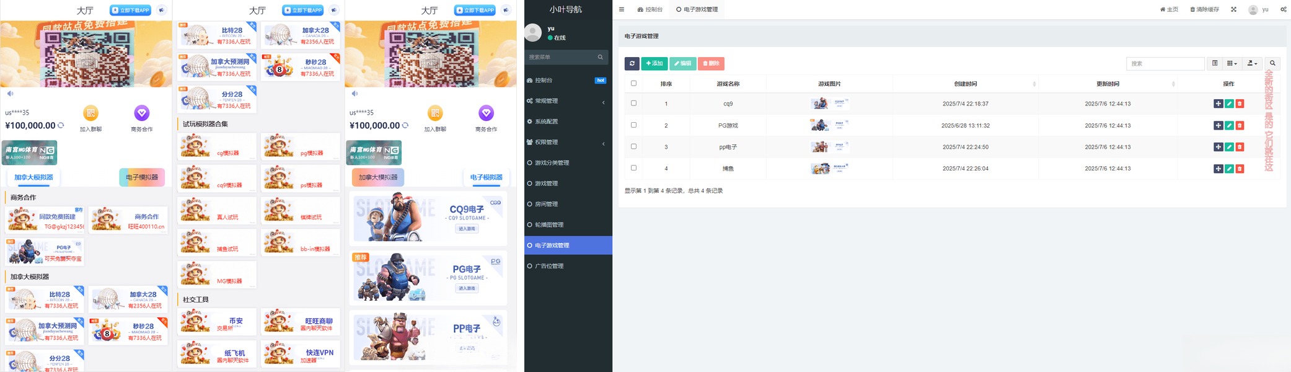The height and width of the screenshot is (372, 1291).
Task: Tap the megaphone icon in the right lobby header
Action: pos(506,10)
